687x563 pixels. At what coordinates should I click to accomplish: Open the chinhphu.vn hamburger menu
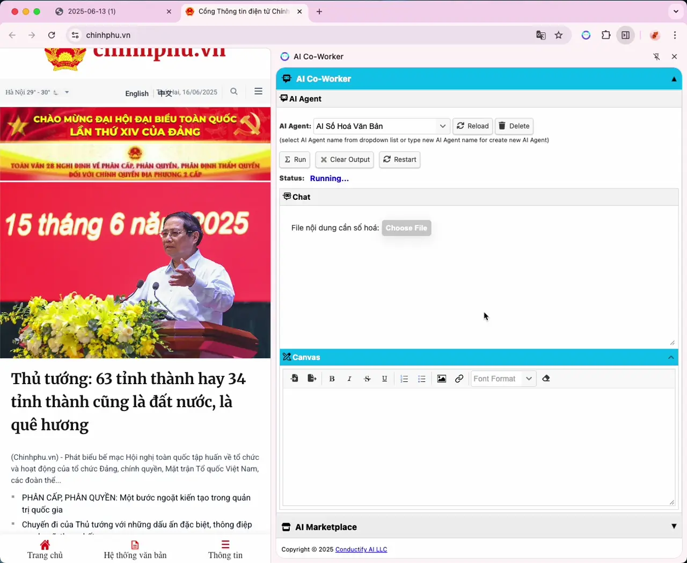258,91
